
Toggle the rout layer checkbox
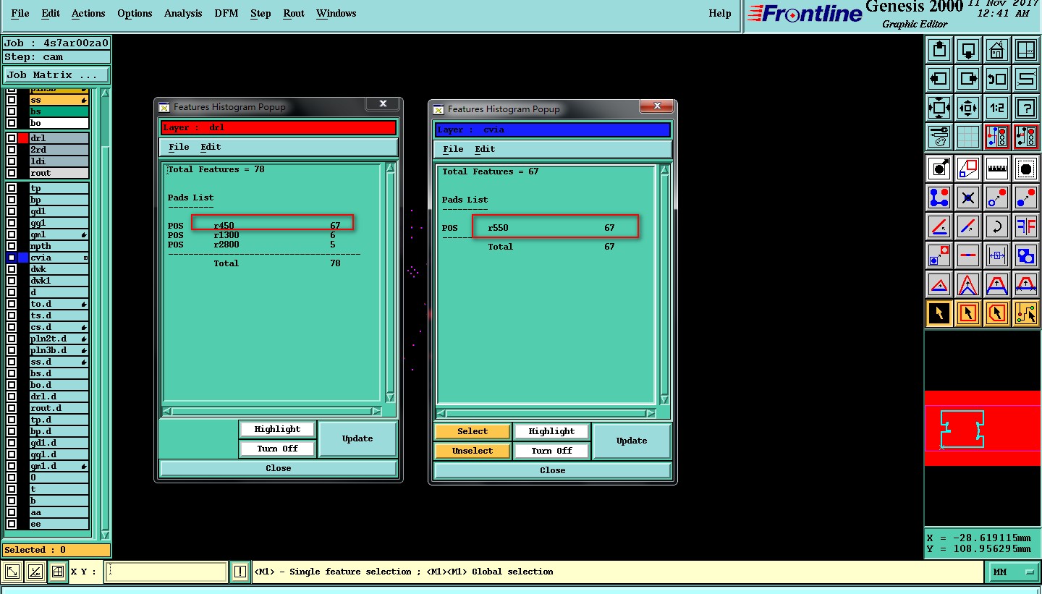[x=12, y=173]
